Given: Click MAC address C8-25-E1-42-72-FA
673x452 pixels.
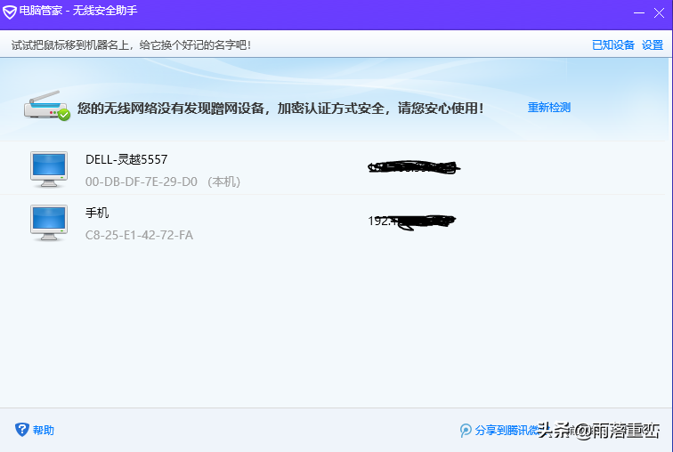Looking at the screenshot, I should pos(139,235).
